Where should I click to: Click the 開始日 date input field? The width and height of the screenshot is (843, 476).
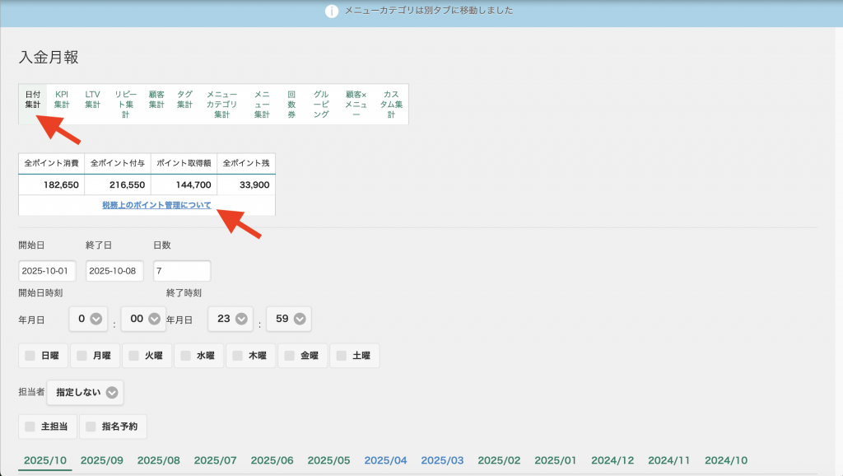pos(48,271)
